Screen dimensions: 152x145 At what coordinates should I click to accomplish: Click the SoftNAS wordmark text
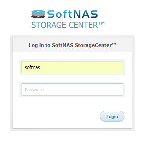click(x=73, y=14)
